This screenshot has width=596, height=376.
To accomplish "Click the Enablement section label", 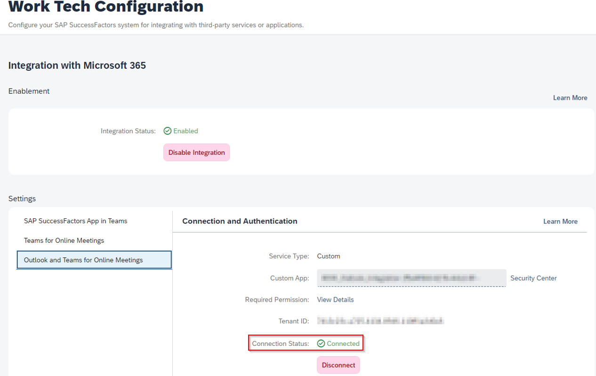I will point(29,91).
